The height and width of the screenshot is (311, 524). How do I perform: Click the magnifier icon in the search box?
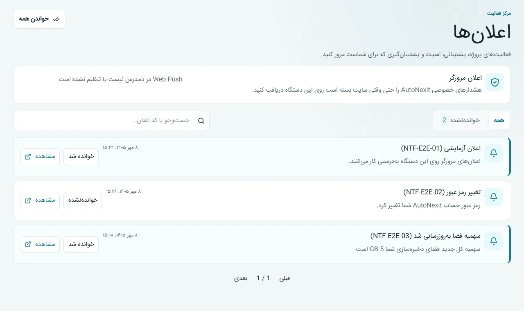[x=201, y=121]
